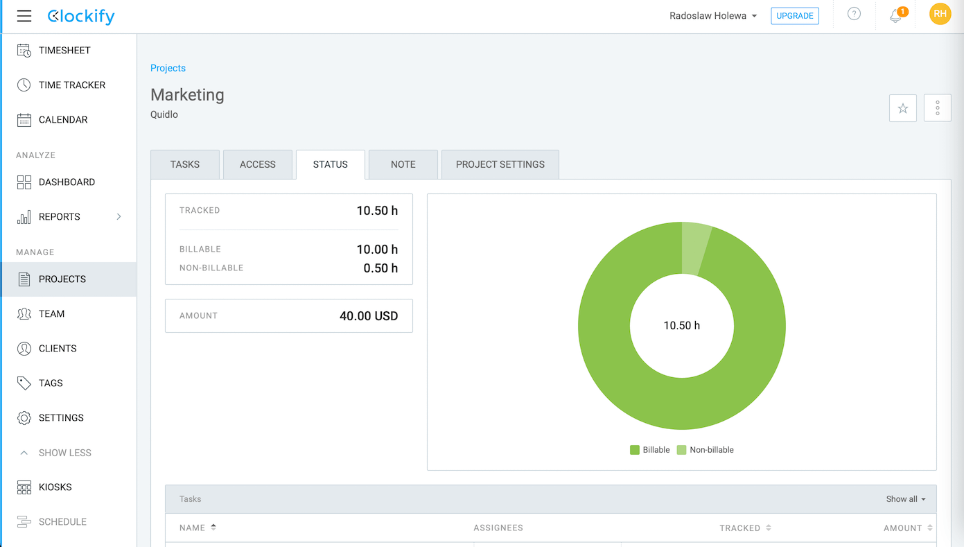
Task: Open the Show all tasks filter
Action: tap(905, 498)
